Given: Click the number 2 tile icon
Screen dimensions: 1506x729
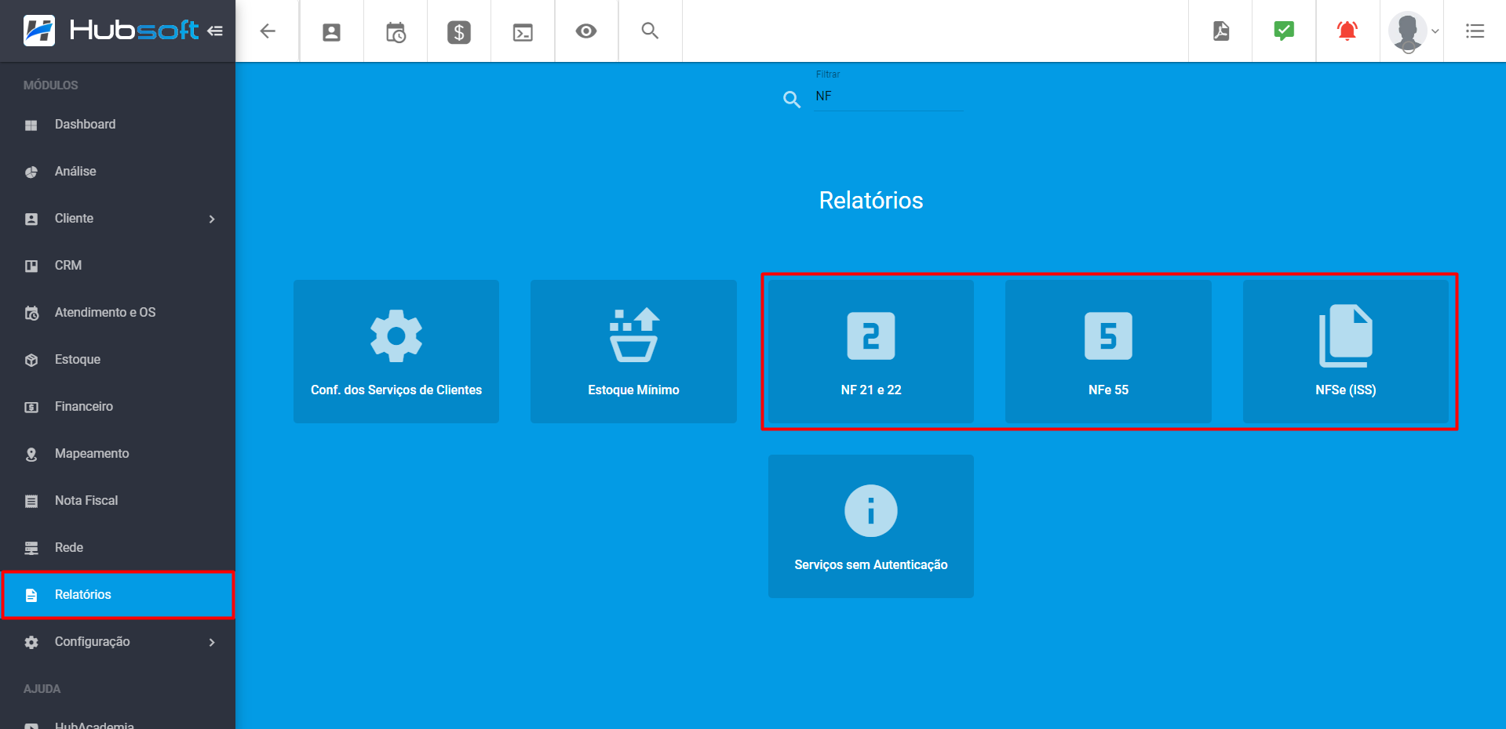Looking at the screenshot, I should 871,336.
